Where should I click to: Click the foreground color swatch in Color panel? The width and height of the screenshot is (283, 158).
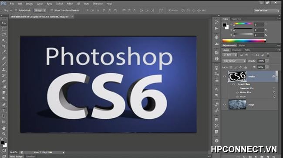[x=224, y=25]
